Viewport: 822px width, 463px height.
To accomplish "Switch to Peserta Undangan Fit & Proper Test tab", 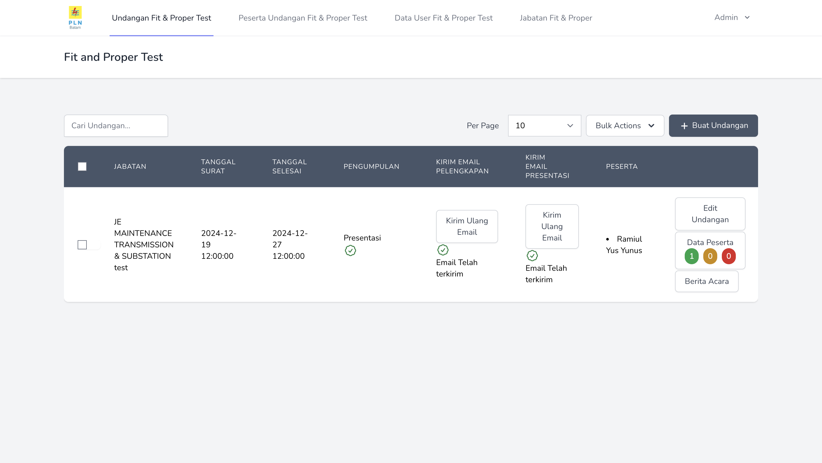I will click(303, 18).
